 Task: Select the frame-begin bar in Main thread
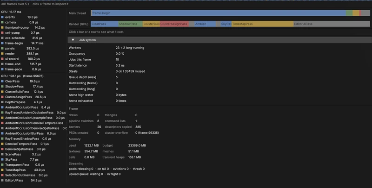point(218,13)
